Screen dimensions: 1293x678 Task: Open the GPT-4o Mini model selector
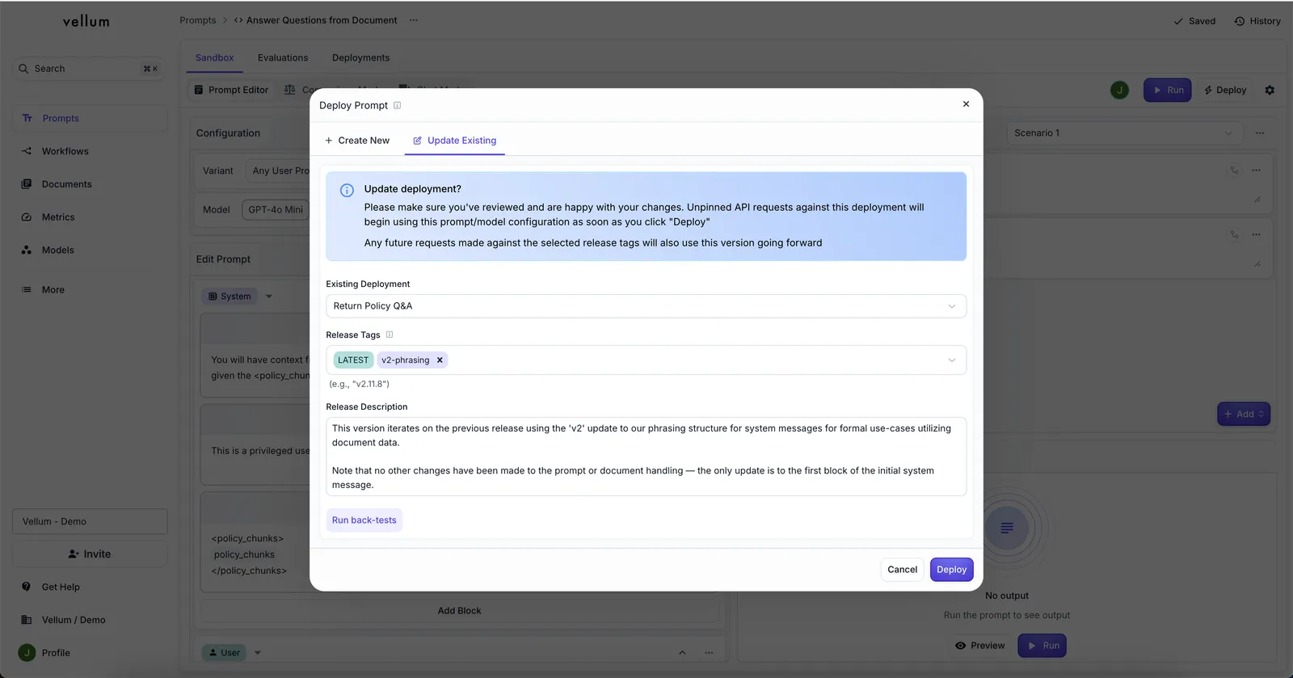click(275, 210)
